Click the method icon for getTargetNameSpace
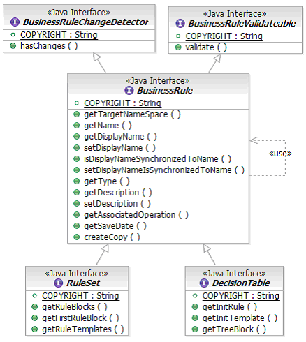This screenshot has width=306, height=342. coord(77,114)
